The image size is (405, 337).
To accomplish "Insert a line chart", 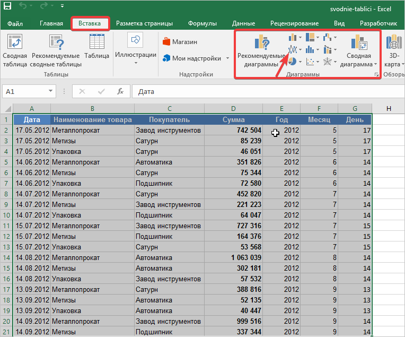I will click(x=293, y=50).
